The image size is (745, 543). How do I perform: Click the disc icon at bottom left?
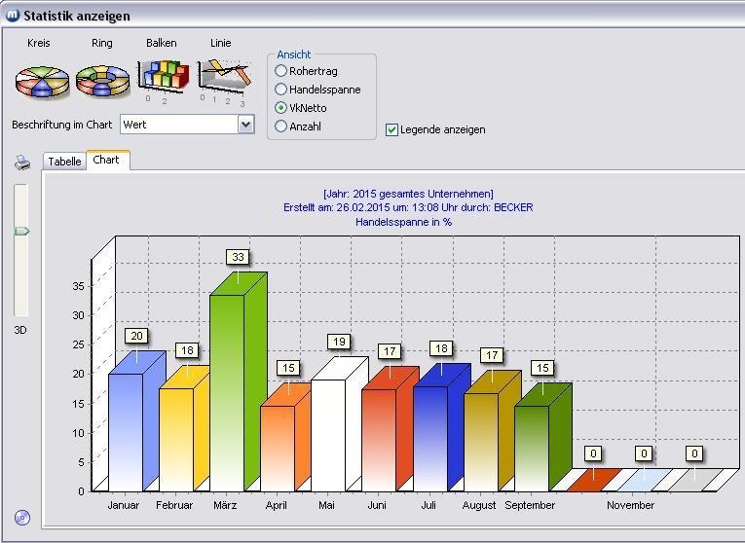click(22, 517)
